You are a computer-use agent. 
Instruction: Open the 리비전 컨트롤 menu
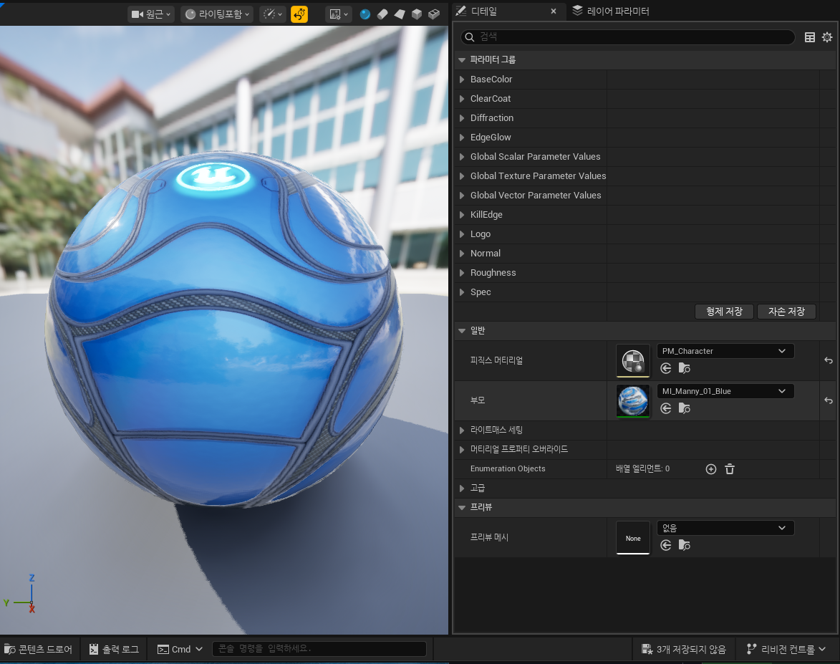pos(786,649)
